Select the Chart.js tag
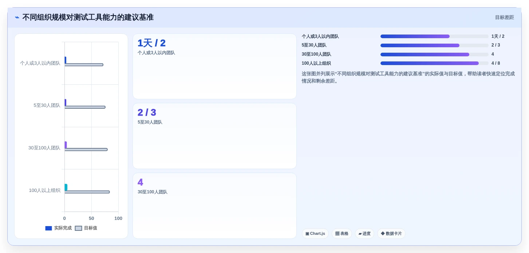Screen dimensions: 529x253 pyautogui.click(x=315, y=233)
